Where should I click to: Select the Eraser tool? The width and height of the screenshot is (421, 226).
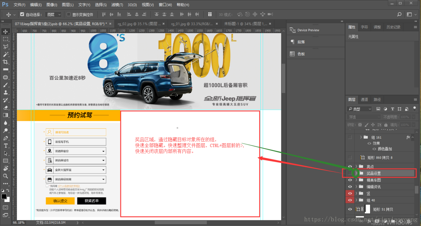tap(5, 108)
